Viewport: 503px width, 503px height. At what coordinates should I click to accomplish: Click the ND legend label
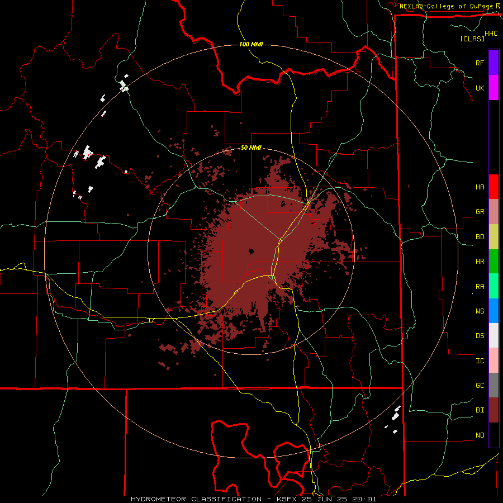point(480,435)
